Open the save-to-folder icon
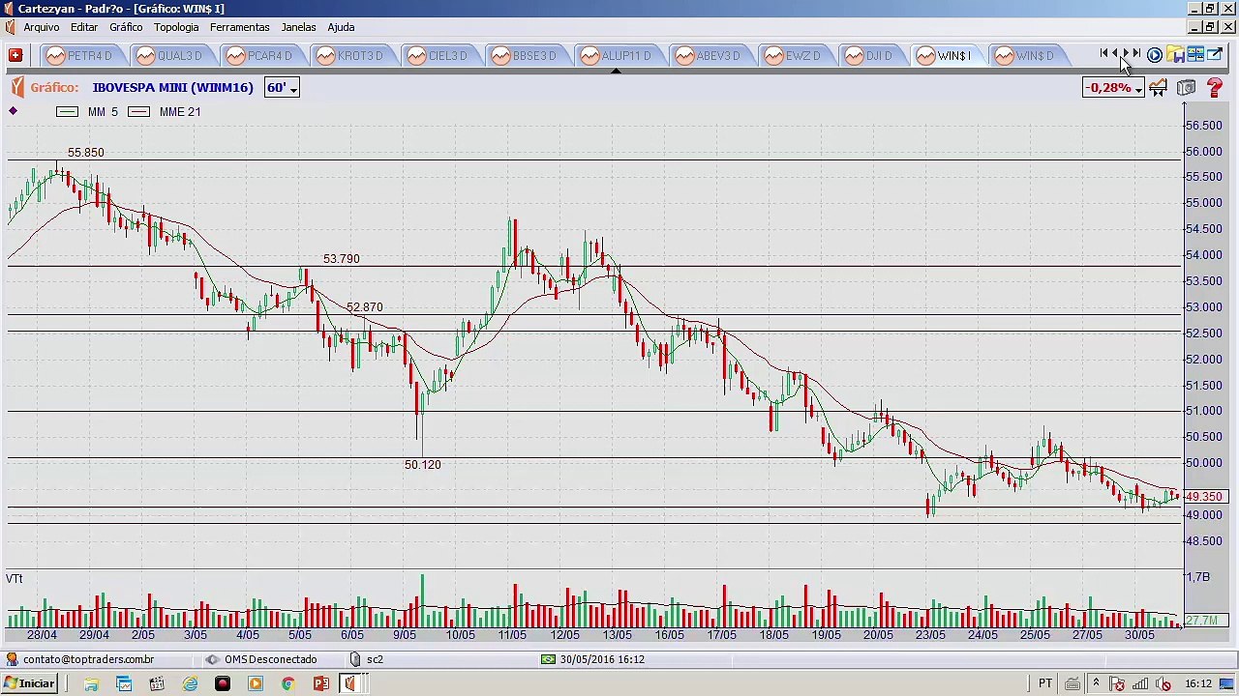1239x696 pixels. click(x=1175, y=55)
